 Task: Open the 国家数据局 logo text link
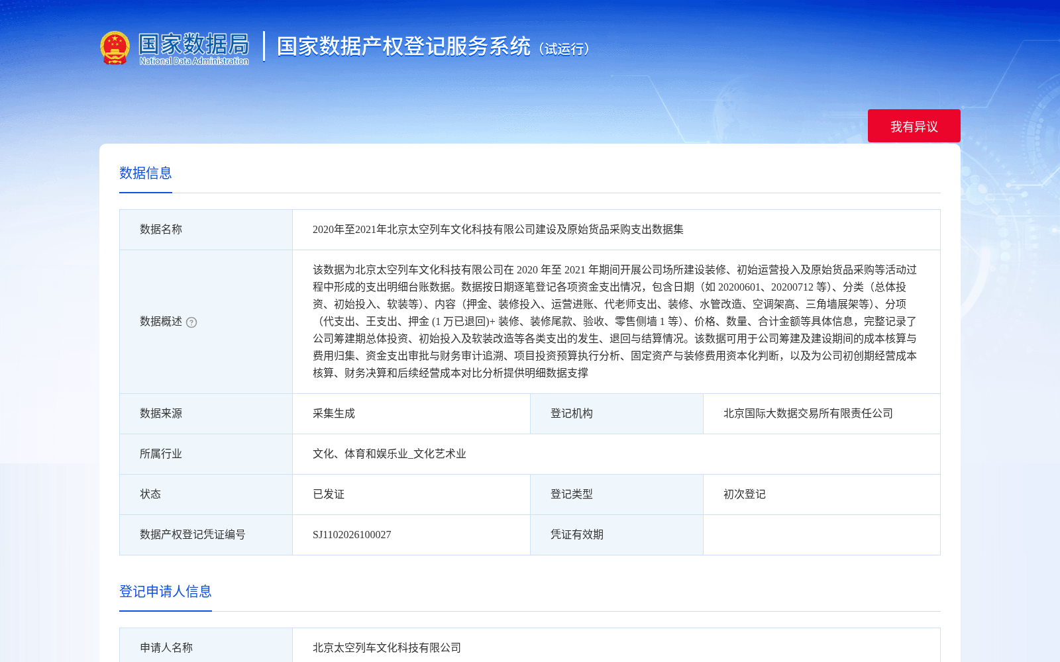(x=193, y=48)
